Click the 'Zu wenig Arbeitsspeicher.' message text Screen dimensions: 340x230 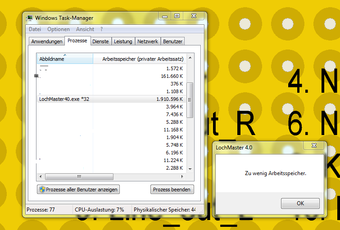click(x=276, y=173)
